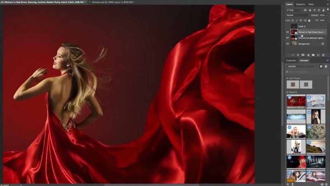Create a new layer icon

[x=318, y=55]
